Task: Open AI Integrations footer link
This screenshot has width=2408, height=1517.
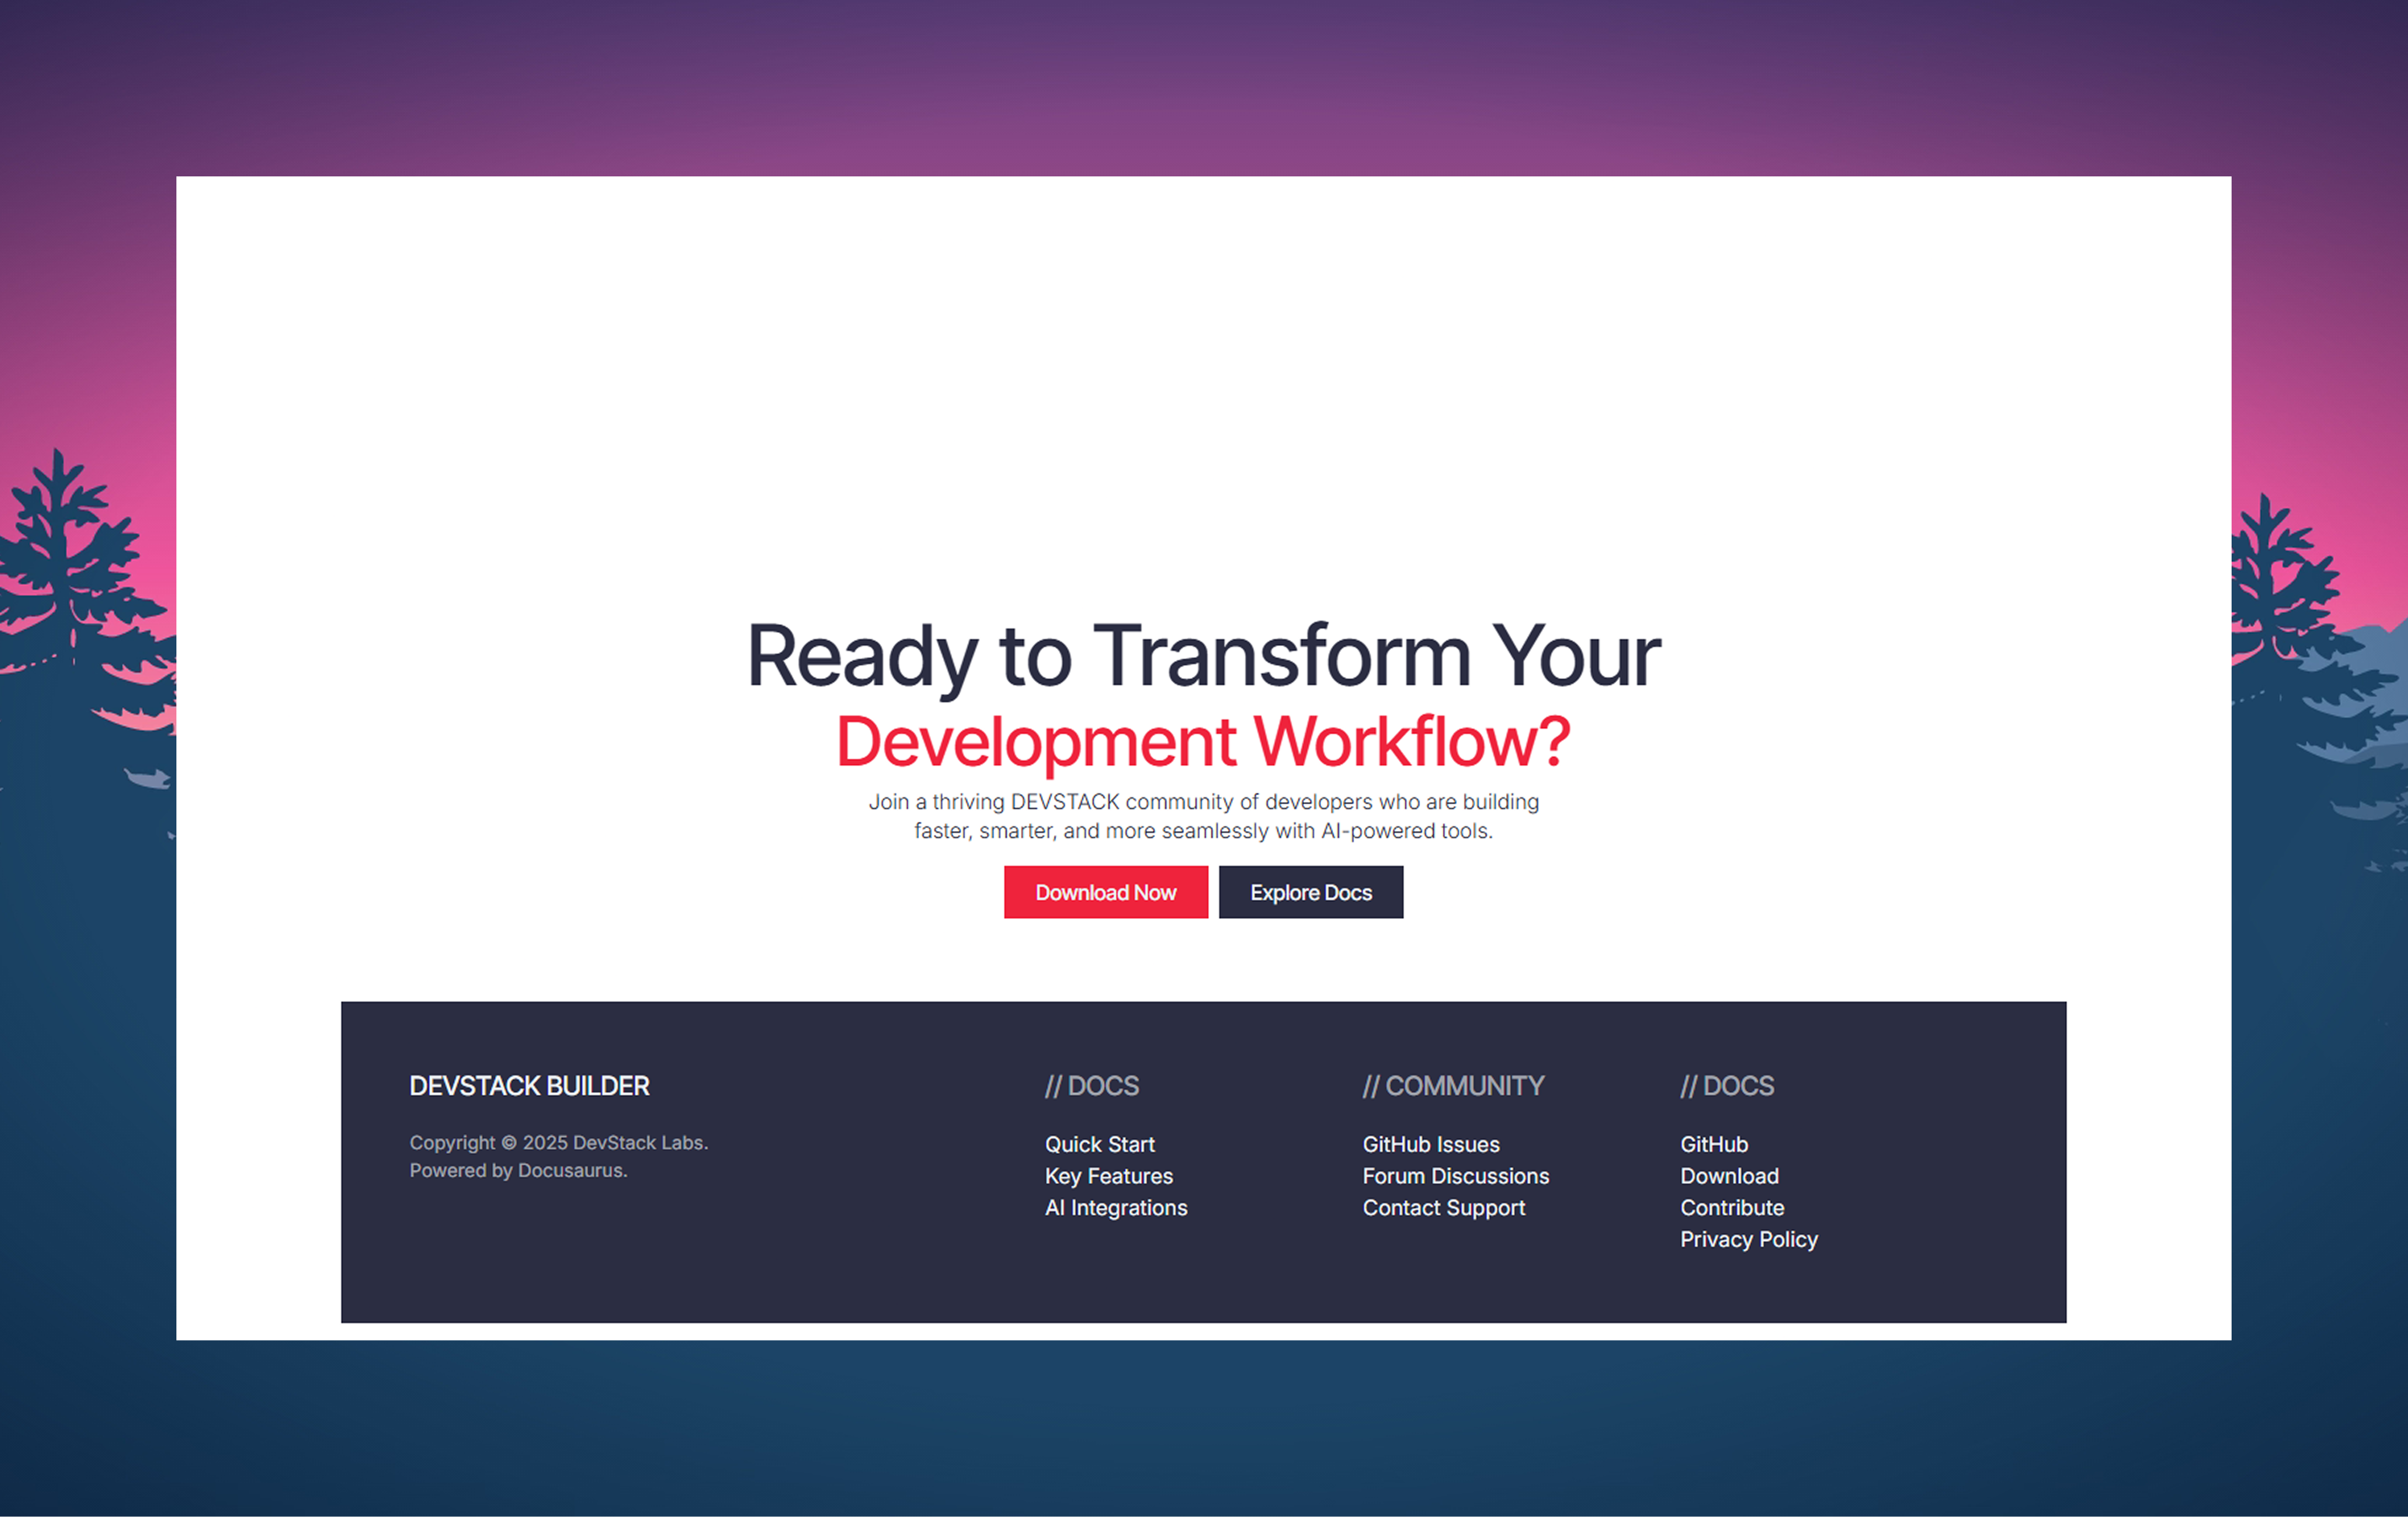Action: click(x=1115, y=1208)
